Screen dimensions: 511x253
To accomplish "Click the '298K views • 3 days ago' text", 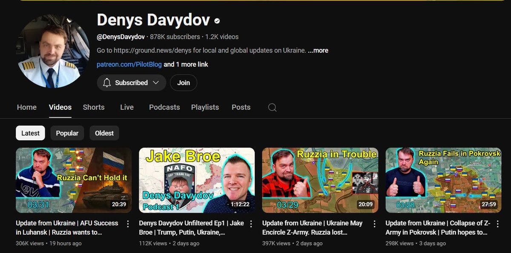I will 416,243.
